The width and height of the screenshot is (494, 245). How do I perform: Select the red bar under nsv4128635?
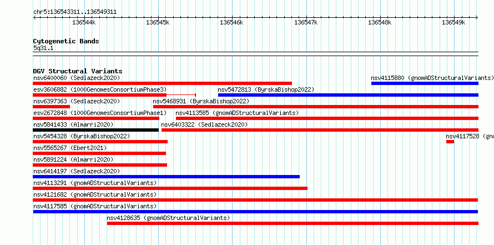(x=293, y=223)
